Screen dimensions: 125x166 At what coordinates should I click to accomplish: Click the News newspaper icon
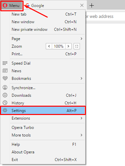click(x=5, y=71)
